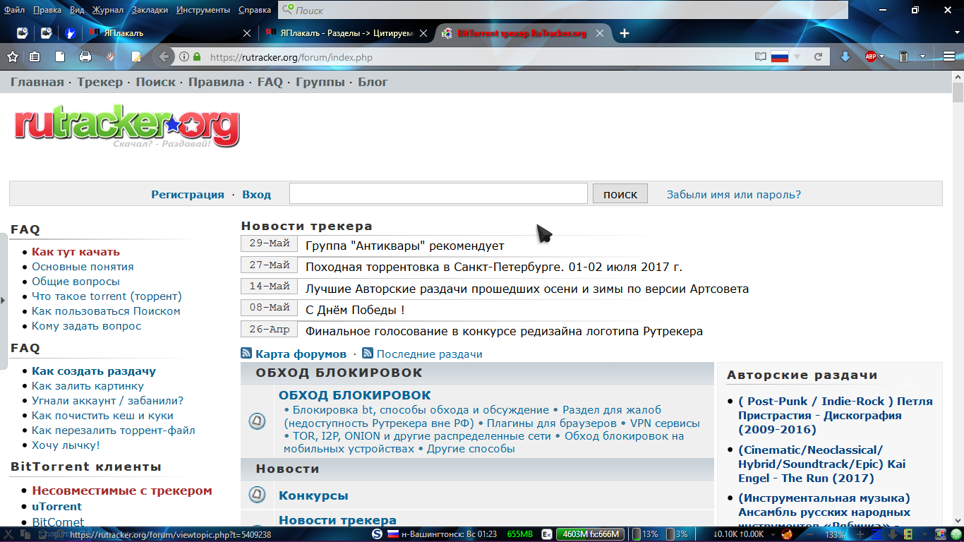
Task: Close the BitTorrent трекер RuTracker.org tab
Action: point(600,33)
